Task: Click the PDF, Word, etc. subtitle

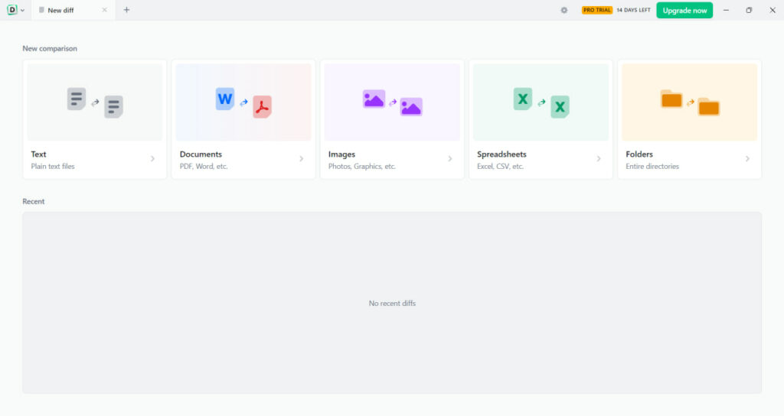Action: (x=204, y=166)
